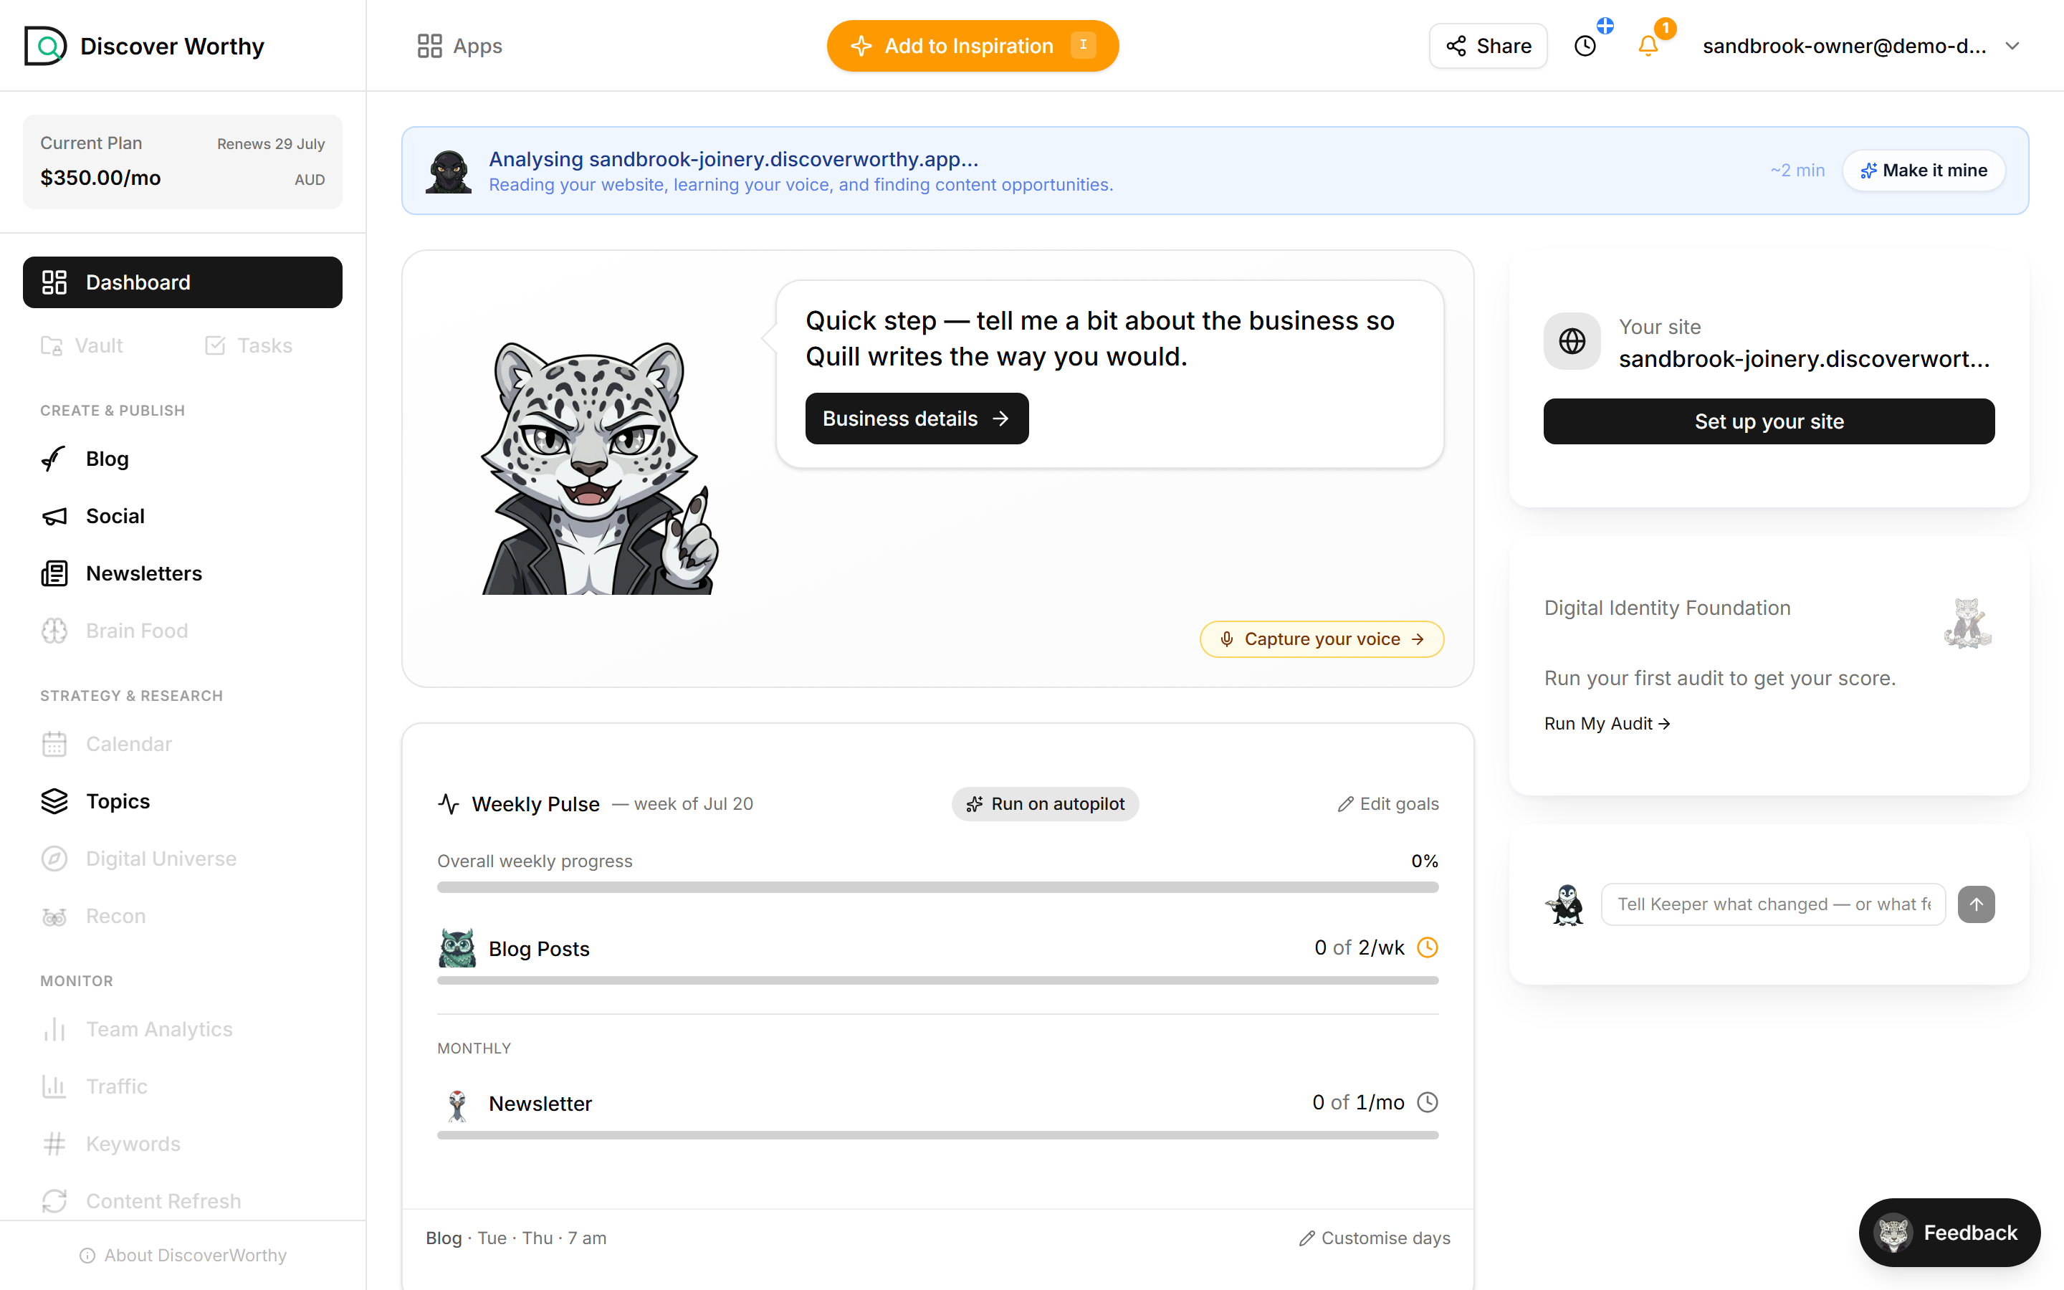Focus the Tell Keeper what changed field
Screen dimensions: 2064x1290
(1773, 904)
